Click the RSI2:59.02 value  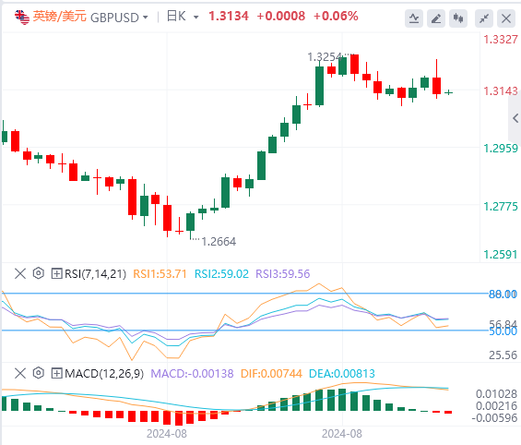point(221,273)
